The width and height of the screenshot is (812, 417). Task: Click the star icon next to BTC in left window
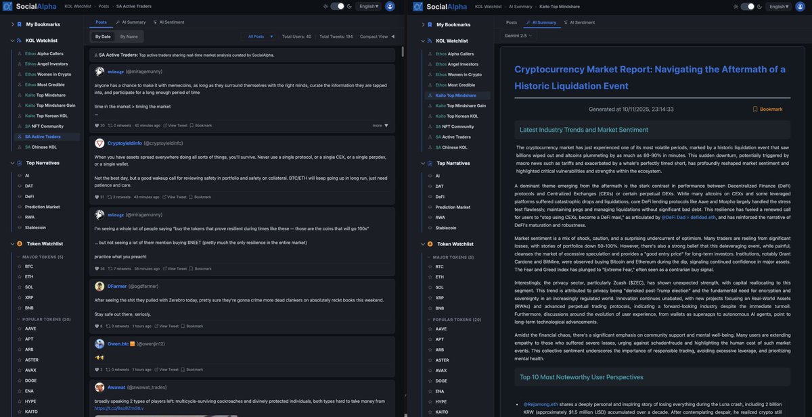click(x=18, y=266)
